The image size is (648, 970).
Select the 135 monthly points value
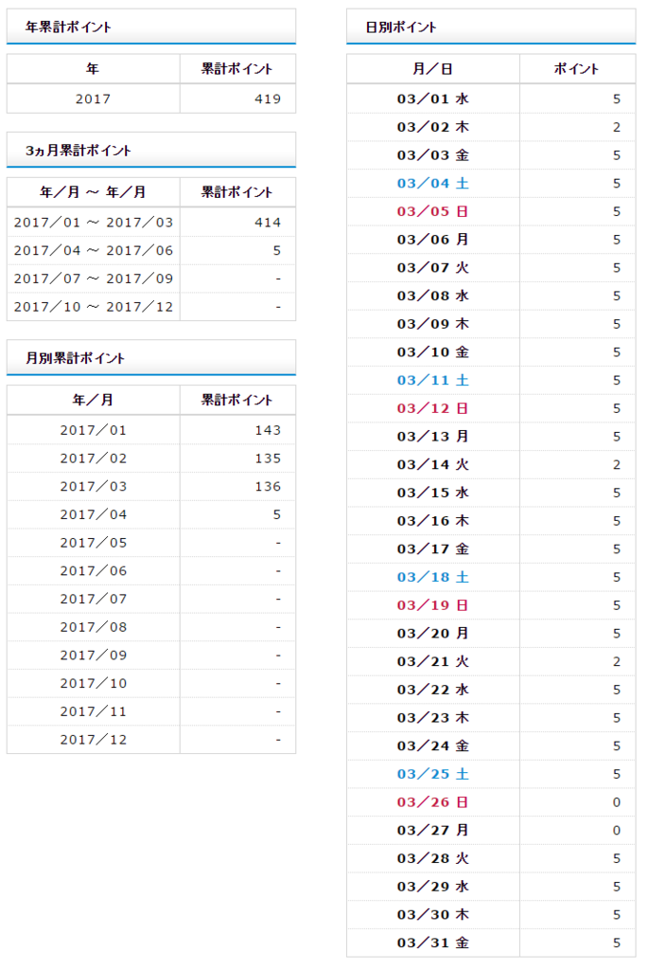click(268, 458)
